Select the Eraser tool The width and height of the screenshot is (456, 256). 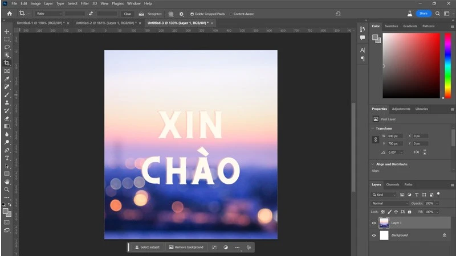(7, 118)
